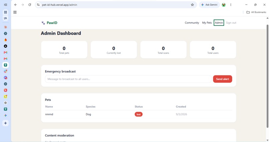Click the Created column header
Screen dimensions: 269x142
(181, 107)
